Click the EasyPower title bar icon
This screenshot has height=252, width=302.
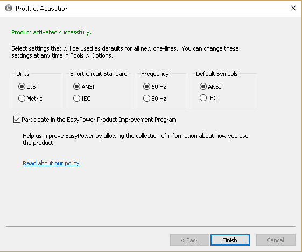tap(9, 8)
